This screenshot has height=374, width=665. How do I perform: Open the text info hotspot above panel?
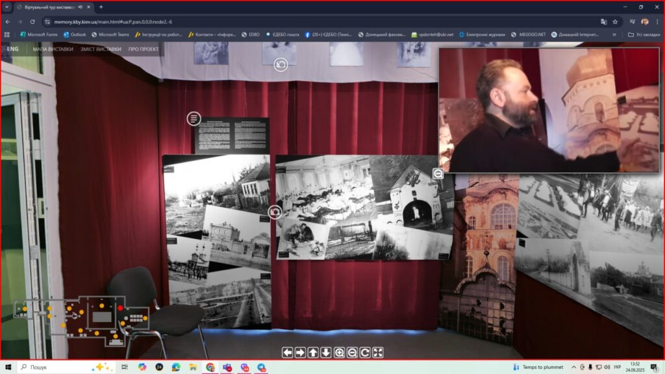tap(194, 119)
